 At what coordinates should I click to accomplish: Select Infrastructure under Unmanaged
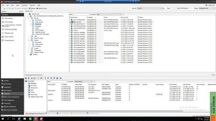click(34, 88)
